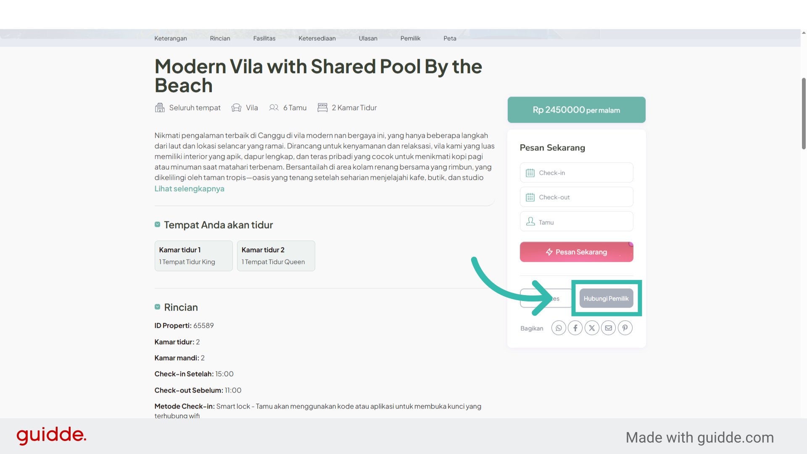Switch to the Ketersediaan tab
807x454 pixels.
[x=317, y=38]
